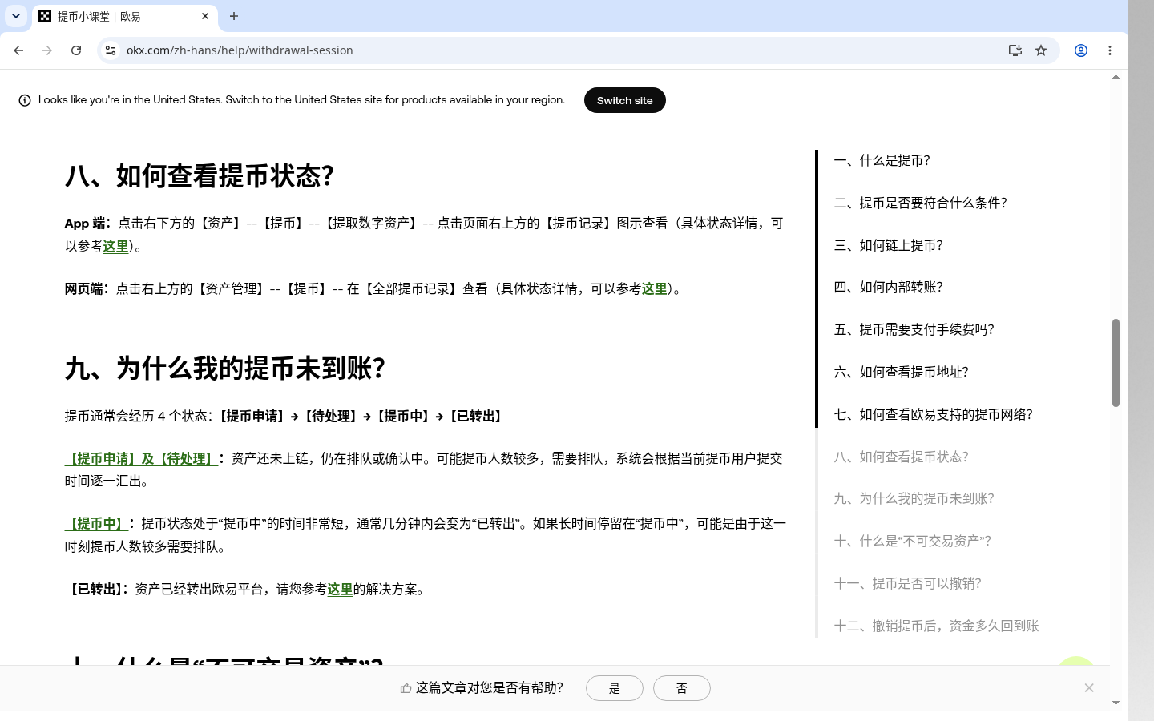Jump to 一、什么是提币？ section
The width and height of the screenshot is (1154, 721).
click(x=882, y=160)
